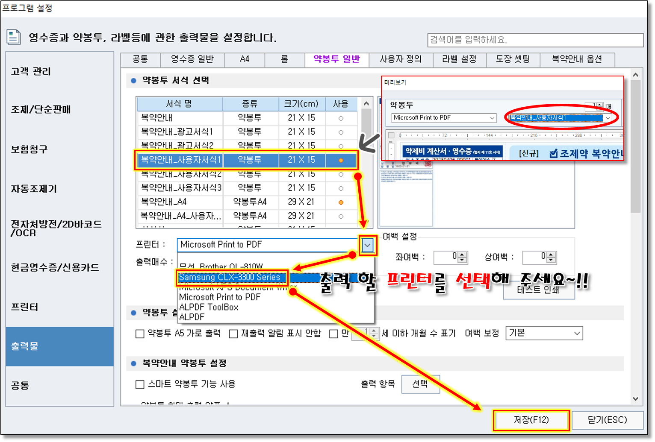
Task: Expand the 여백 보정 기본 dropdown
Action: (577, 333)
